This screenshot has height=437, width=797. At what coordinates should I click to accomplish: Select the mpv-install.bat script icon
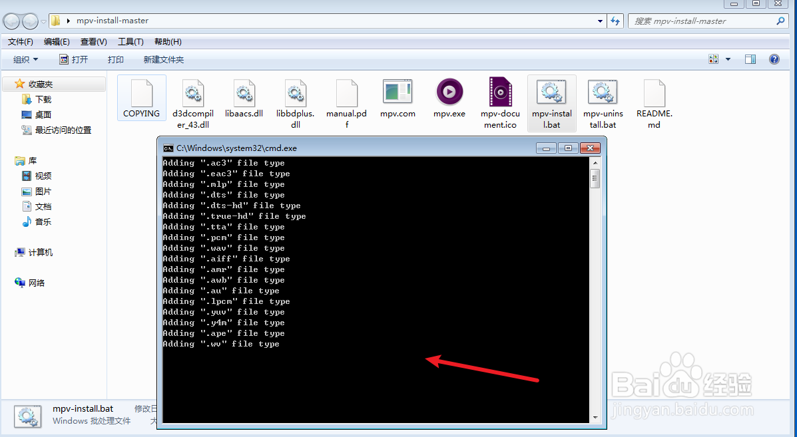coord(551,92)
